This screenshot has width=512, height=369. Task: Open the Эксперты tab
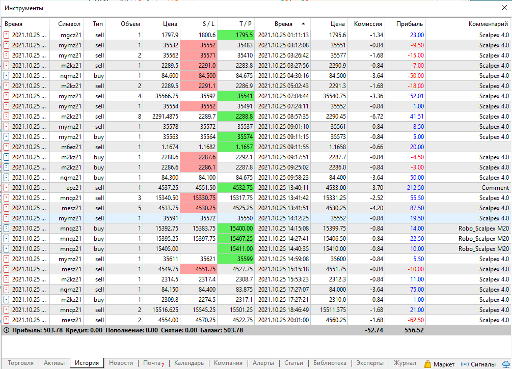370,363
